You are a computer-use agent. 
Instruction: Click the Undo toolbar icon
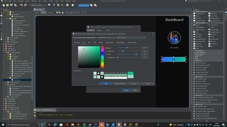point(21,5)
